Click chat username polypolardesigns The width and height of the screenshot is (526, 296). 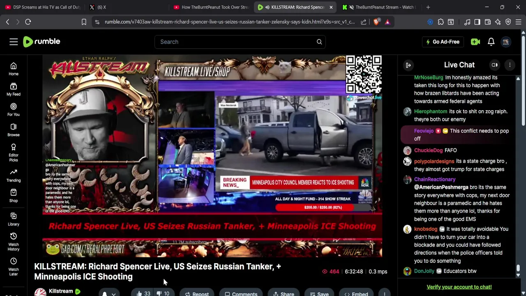(434, 161)
